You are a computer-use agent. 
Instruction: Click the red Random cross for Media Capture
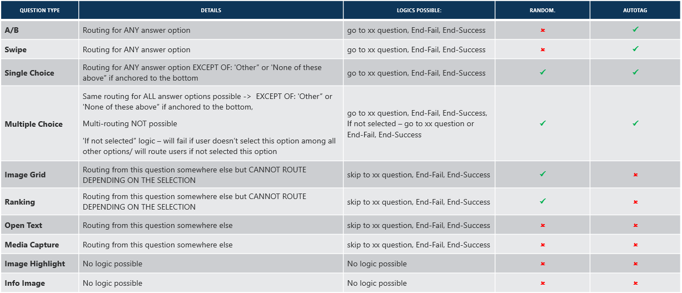542,245
